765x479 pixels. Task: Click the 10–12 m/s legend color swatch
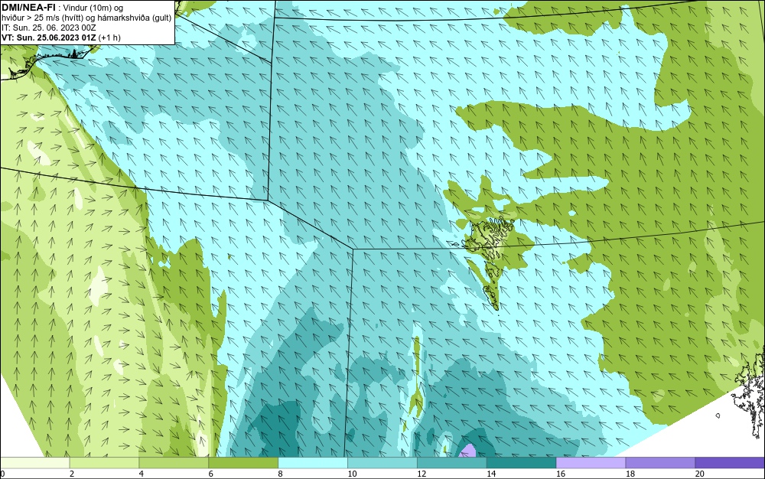tap(382, 462)
